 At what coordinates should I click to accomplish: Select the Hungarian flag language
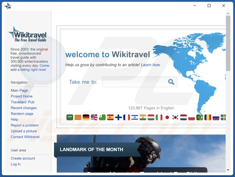pyautogui.click(x=151, y=117)
